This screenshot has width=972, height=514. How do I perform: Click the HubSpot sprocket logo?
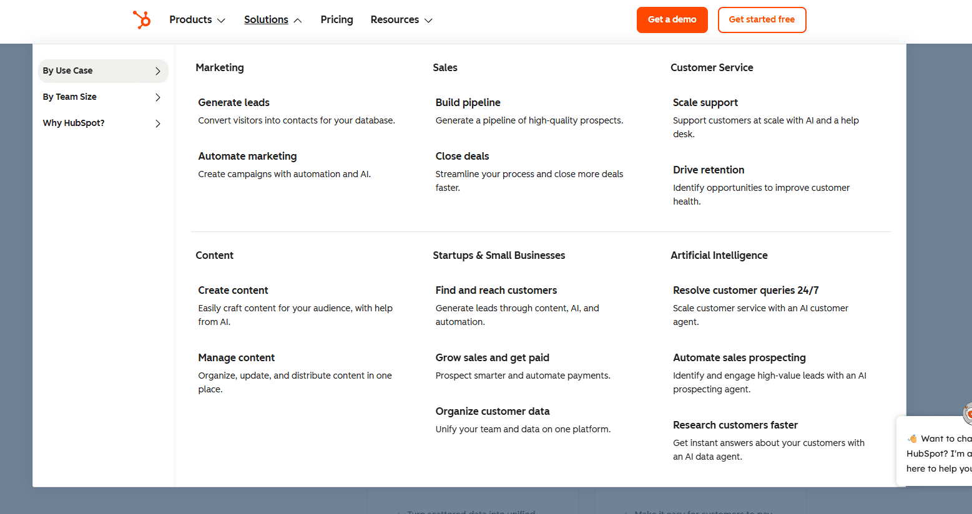(x=142, y=20)
